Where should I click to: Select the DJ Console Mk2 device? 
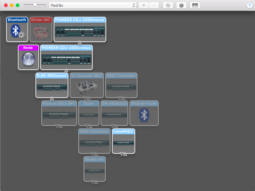click(87, 85)
